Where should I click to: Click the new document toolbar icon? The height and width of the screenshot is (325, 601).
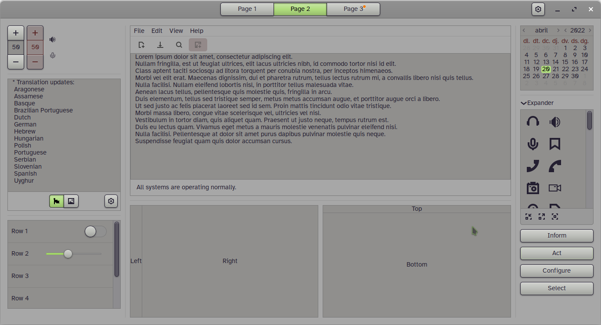pos(141,45)
